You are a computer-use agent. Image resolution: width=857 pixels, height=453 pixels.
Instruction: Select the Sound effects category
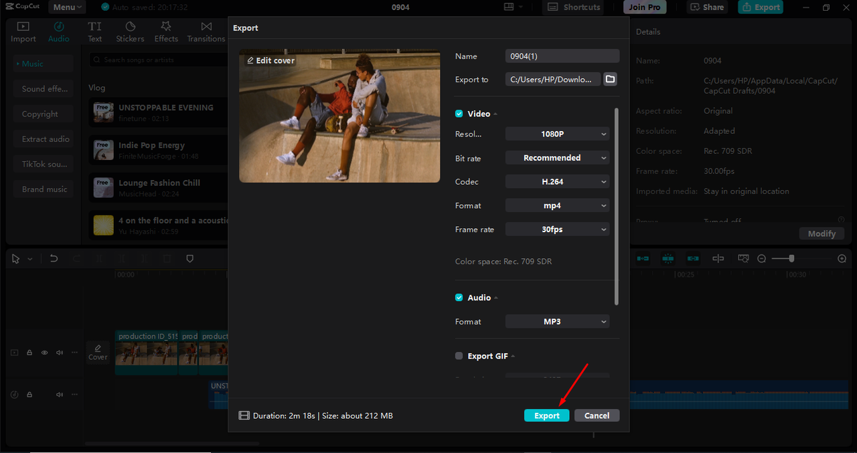pyautogui.click(x=44, y=89)
